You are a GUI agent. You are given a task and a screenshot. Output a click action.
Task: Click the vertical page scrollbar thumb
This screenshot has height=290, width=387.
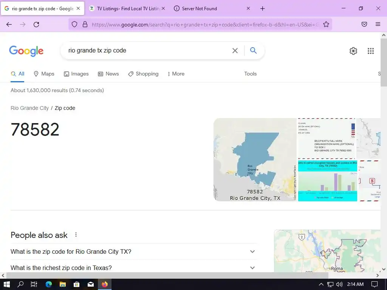tap(384, 63)
